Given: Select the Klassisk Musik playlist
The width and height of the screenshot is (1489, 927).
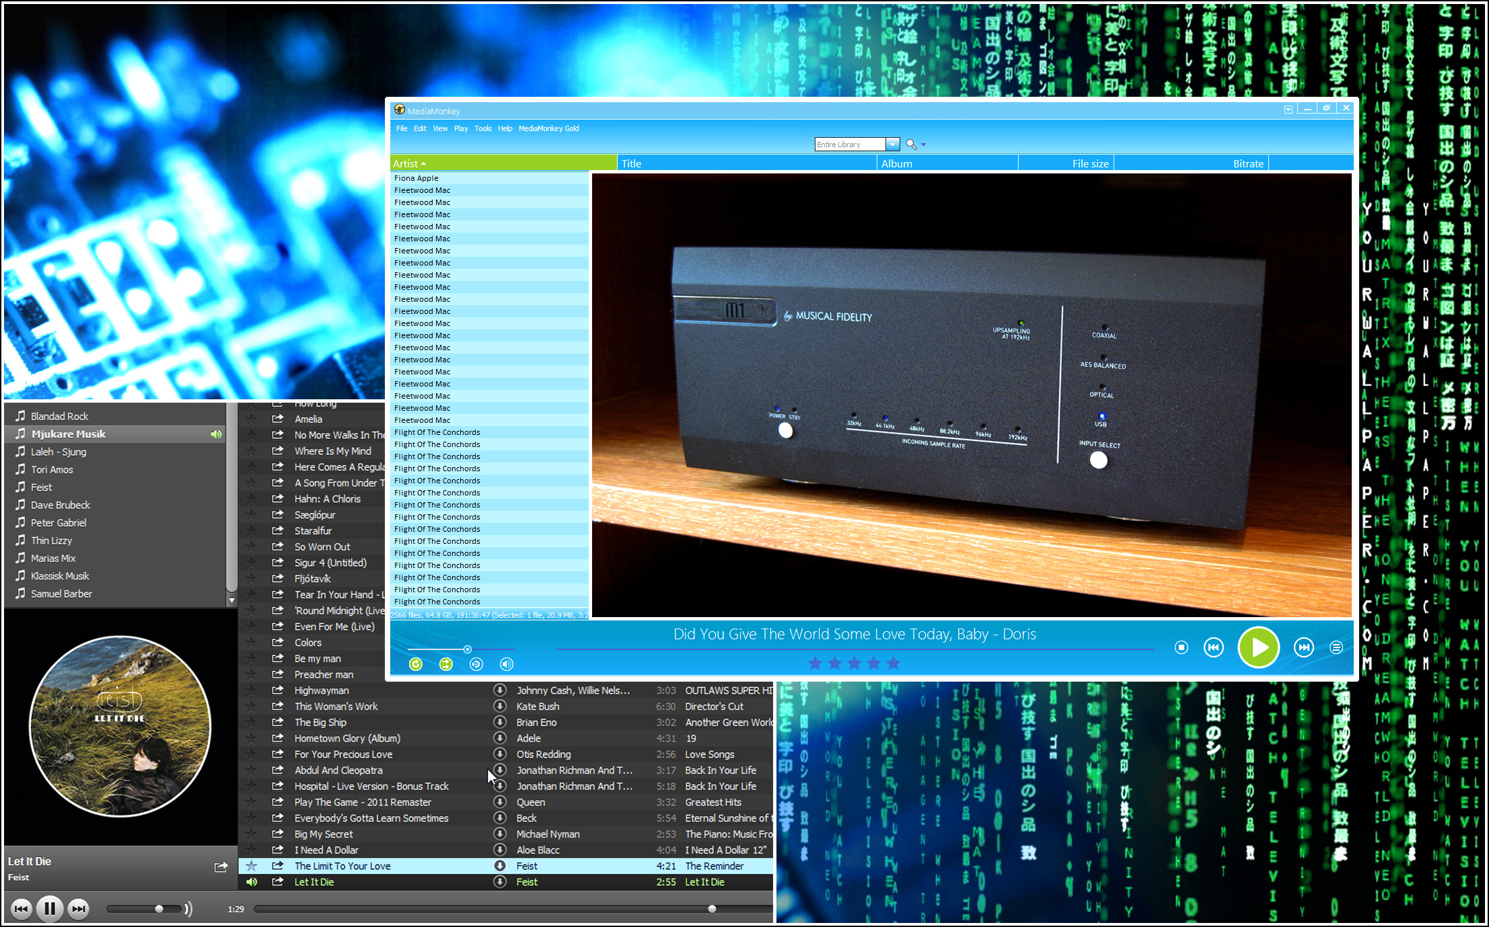Looking at the screenshot, I should click(60, 576).
